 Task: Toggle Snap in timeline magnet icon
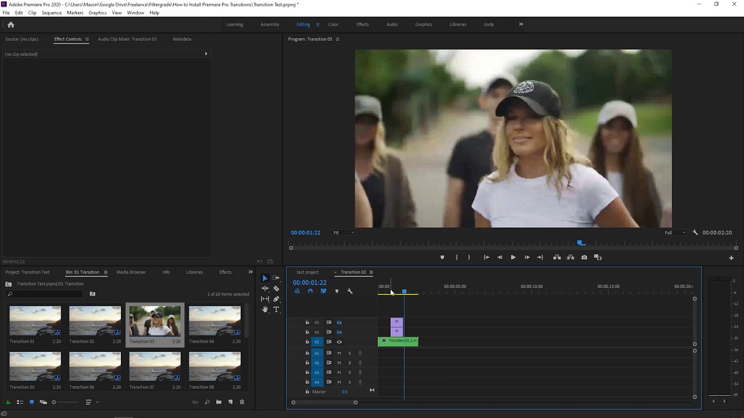tap(310, 291)
